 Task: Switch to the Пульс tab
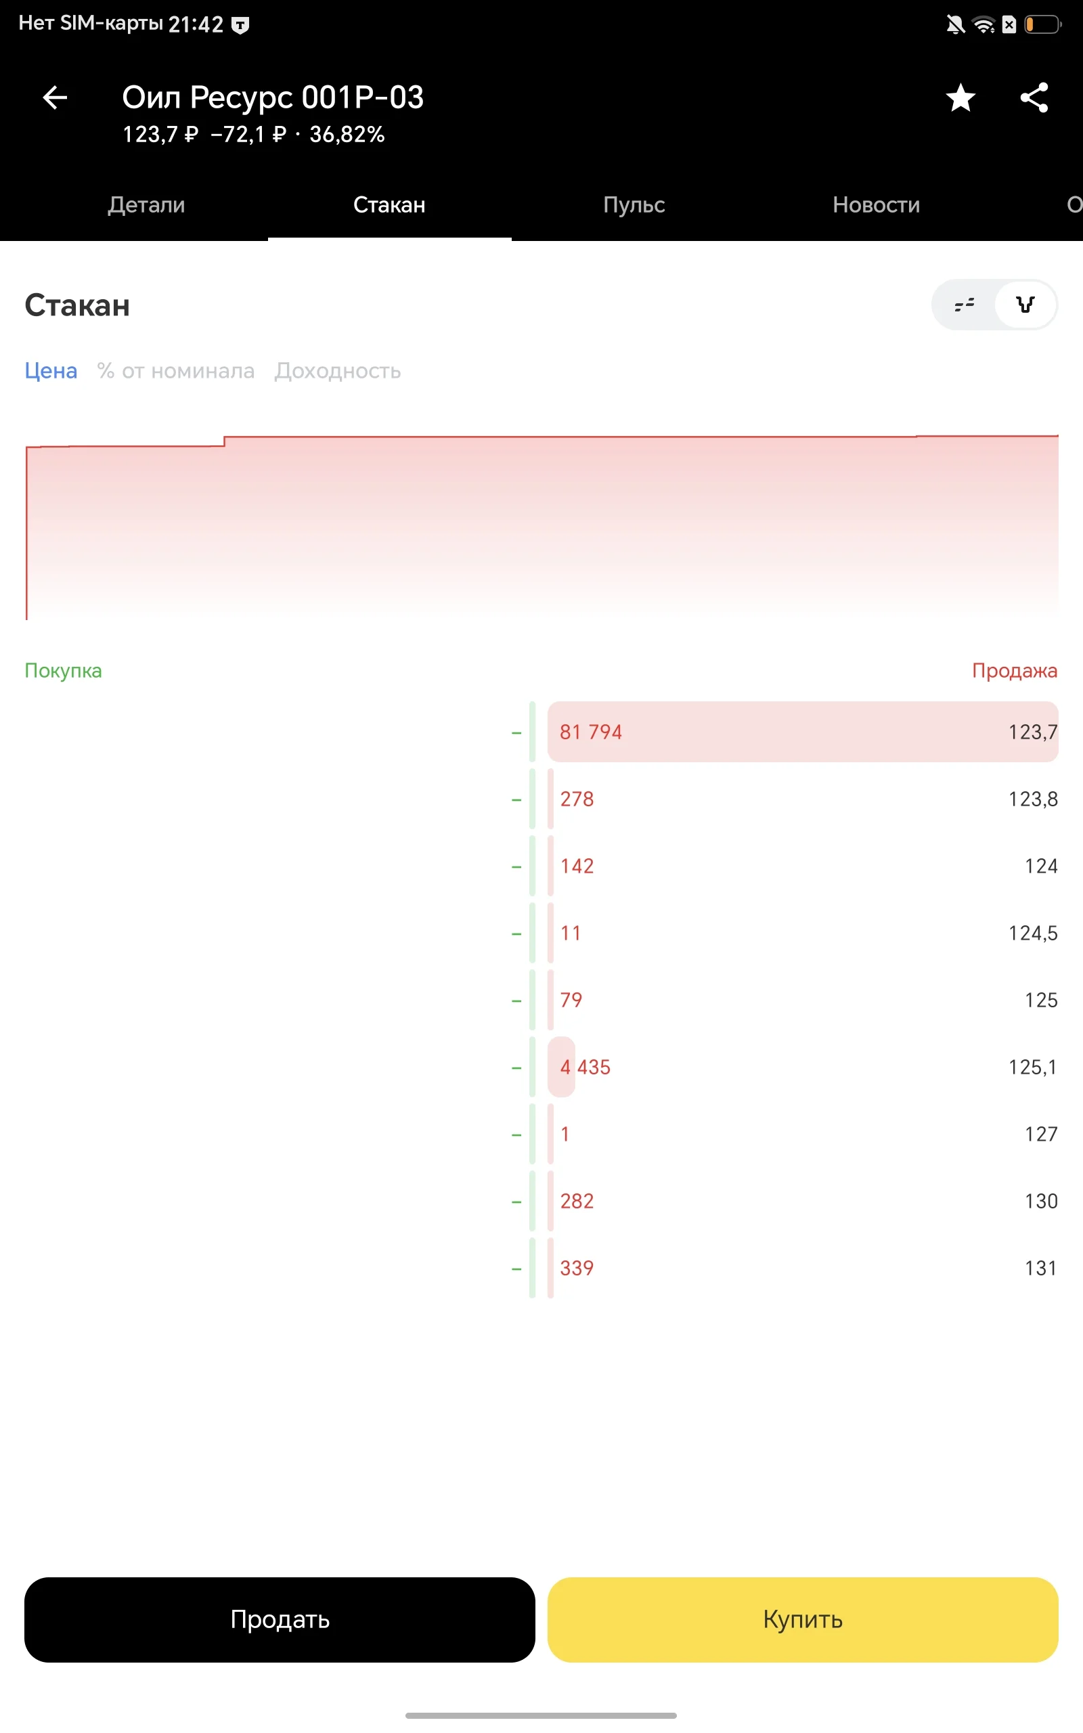click(634, 205)
